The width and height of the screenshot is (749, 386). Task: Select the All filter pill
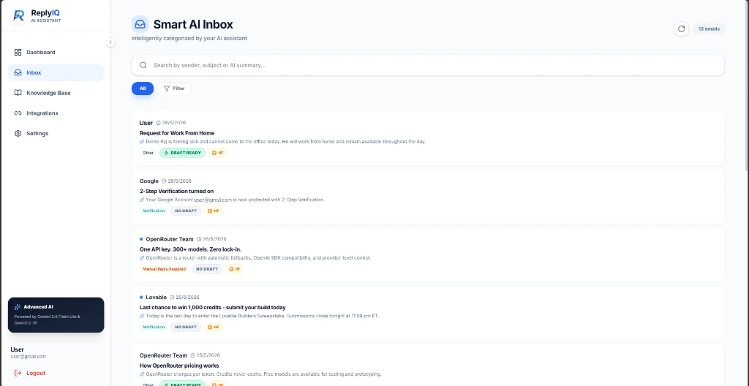pyautogui.click(x=143, y=88)
